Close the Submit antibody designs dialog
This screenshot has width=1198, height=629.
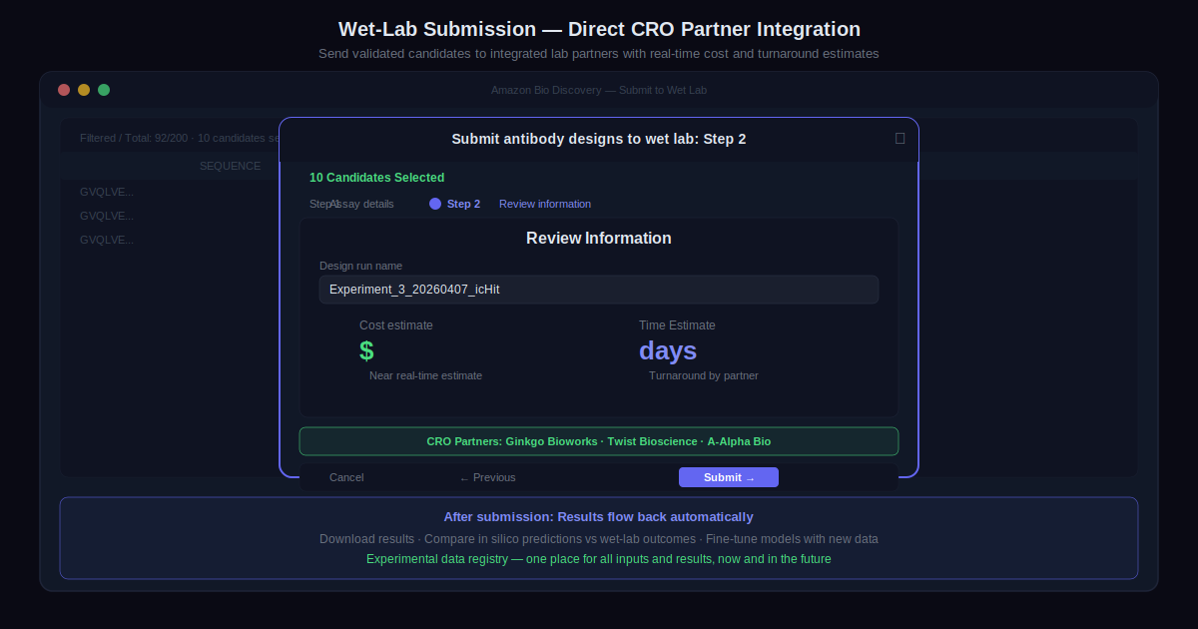pos(899,139)
